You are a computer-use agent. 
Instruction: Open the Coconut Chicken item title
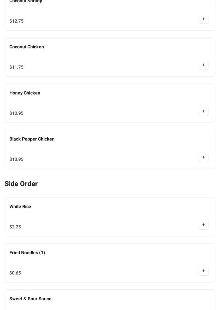[x=27, y=47]
